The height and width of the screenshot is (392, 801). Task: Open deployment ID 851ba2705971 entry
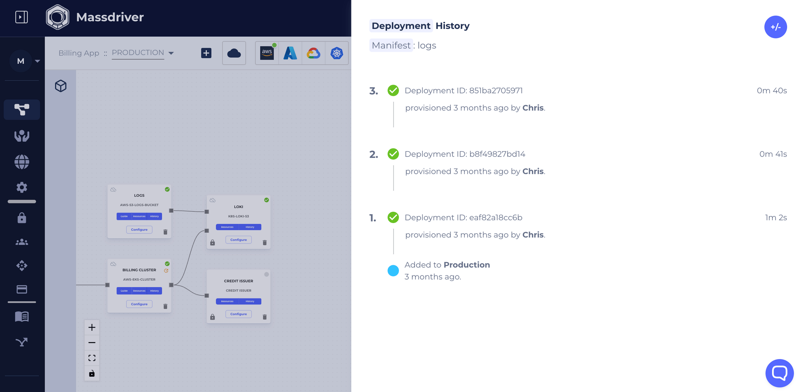point(463,91)
